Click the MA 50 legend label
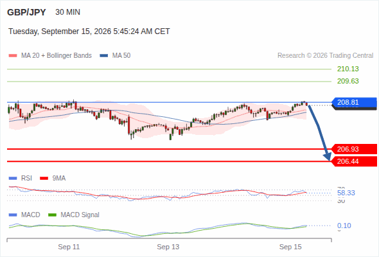379x257 pixels. (x=121, y=56)
